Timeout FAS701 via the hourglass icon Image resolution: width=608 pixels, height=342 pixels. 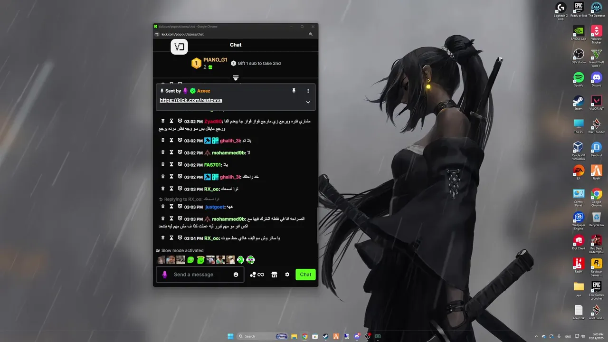[x=171, y=164]
